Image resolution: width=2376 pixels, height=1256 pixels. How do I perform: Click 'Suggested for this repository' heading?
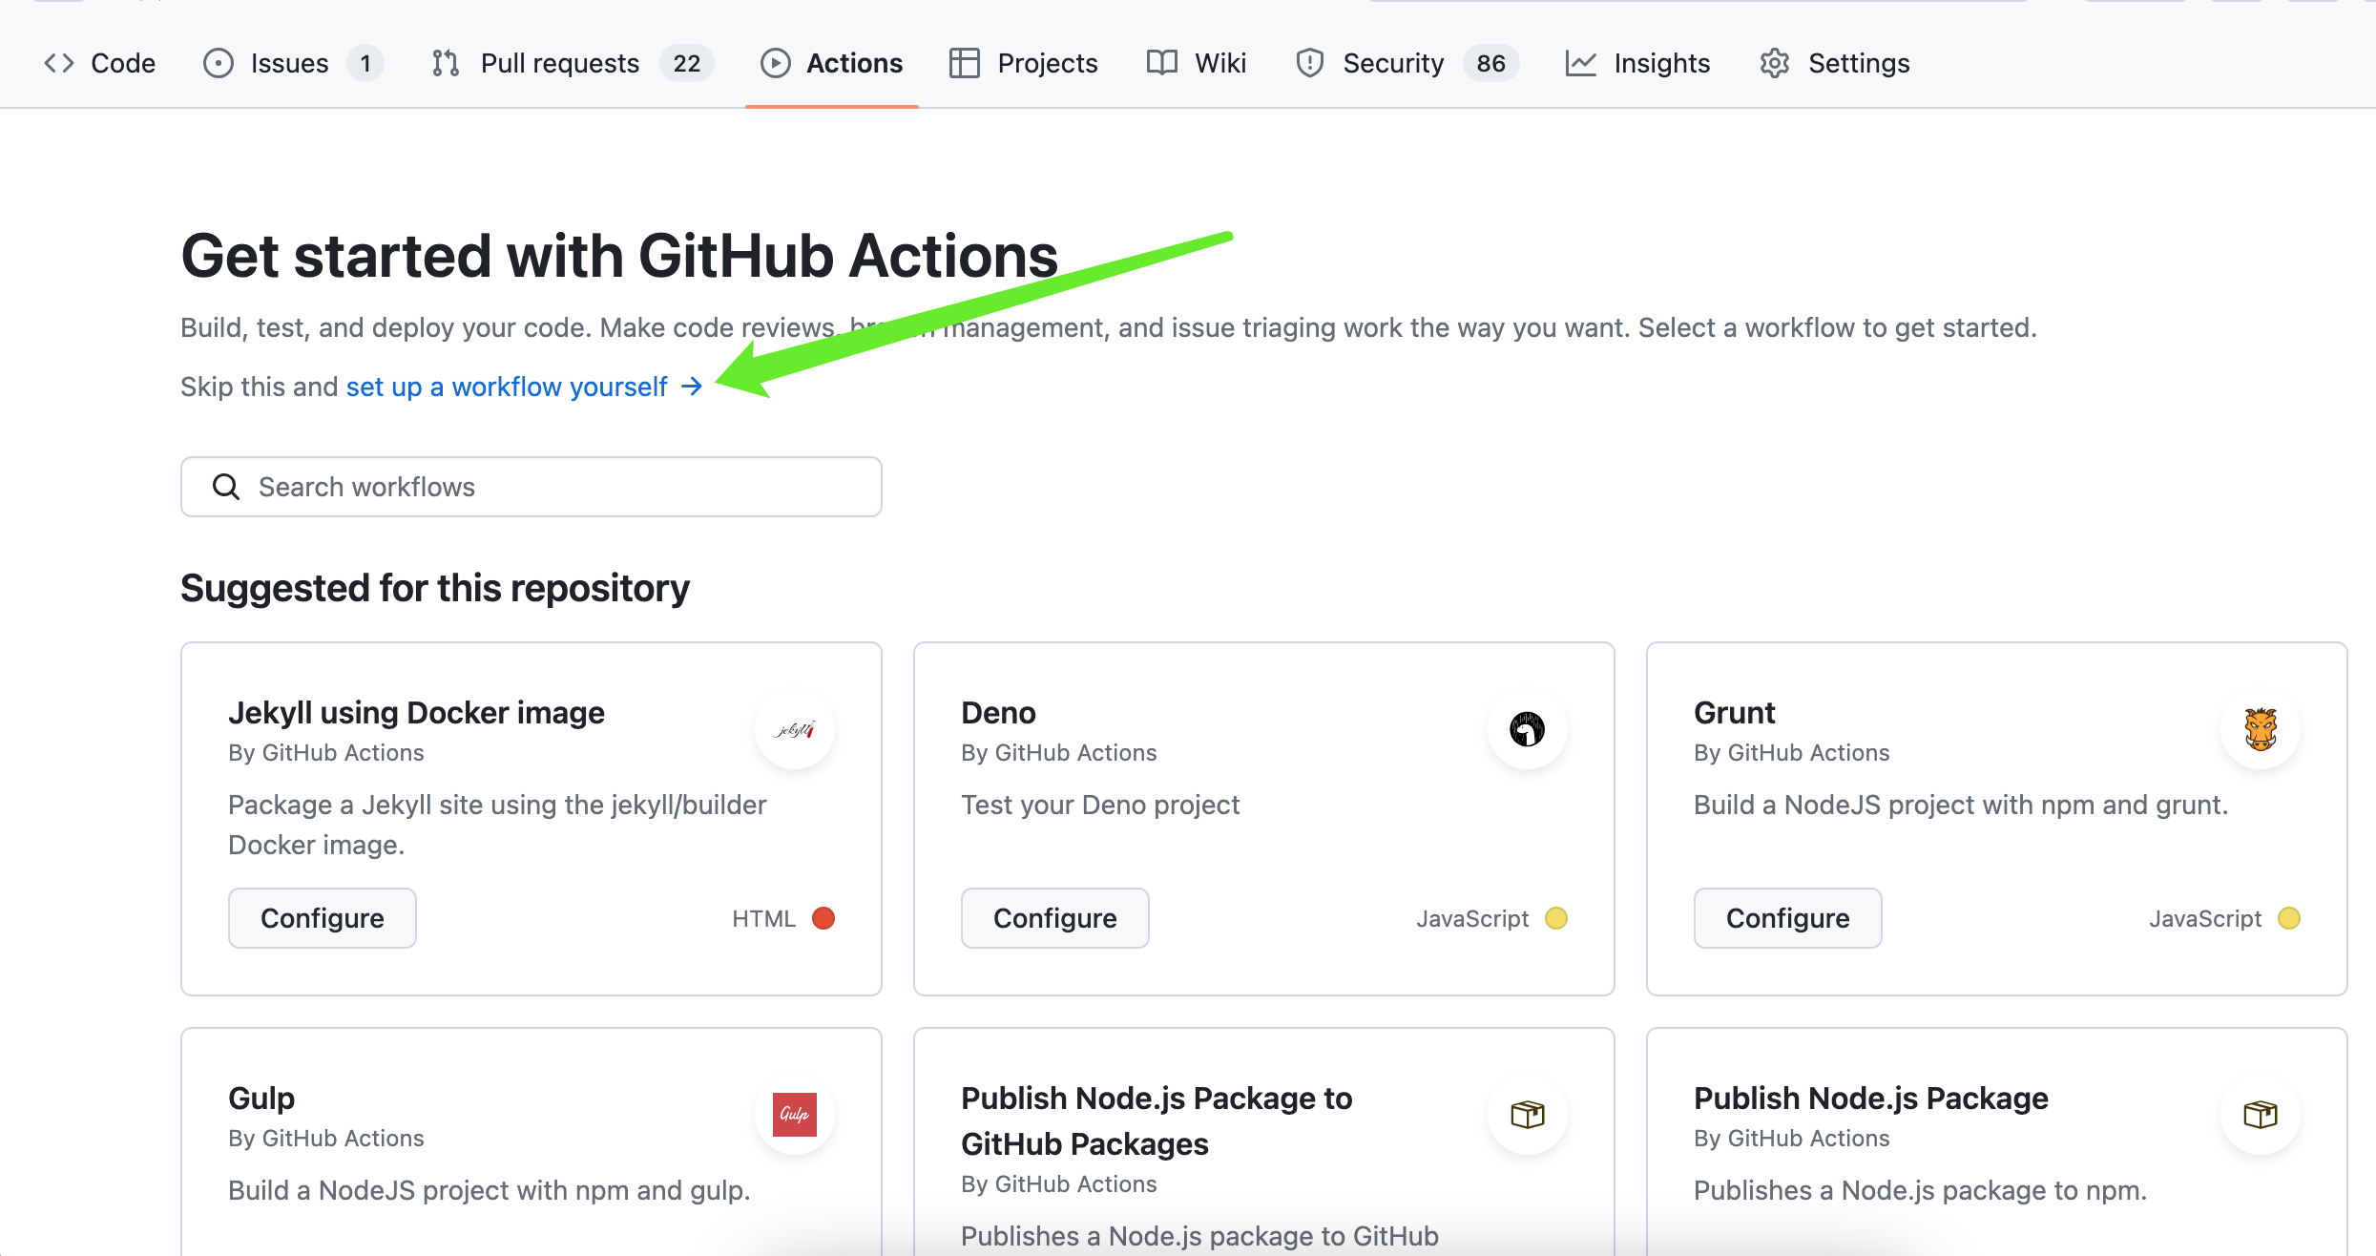coord(435,588)
